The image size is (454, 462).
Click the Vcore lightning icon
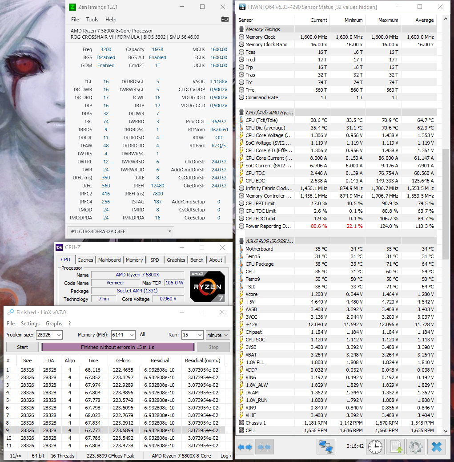coord(241,294)
